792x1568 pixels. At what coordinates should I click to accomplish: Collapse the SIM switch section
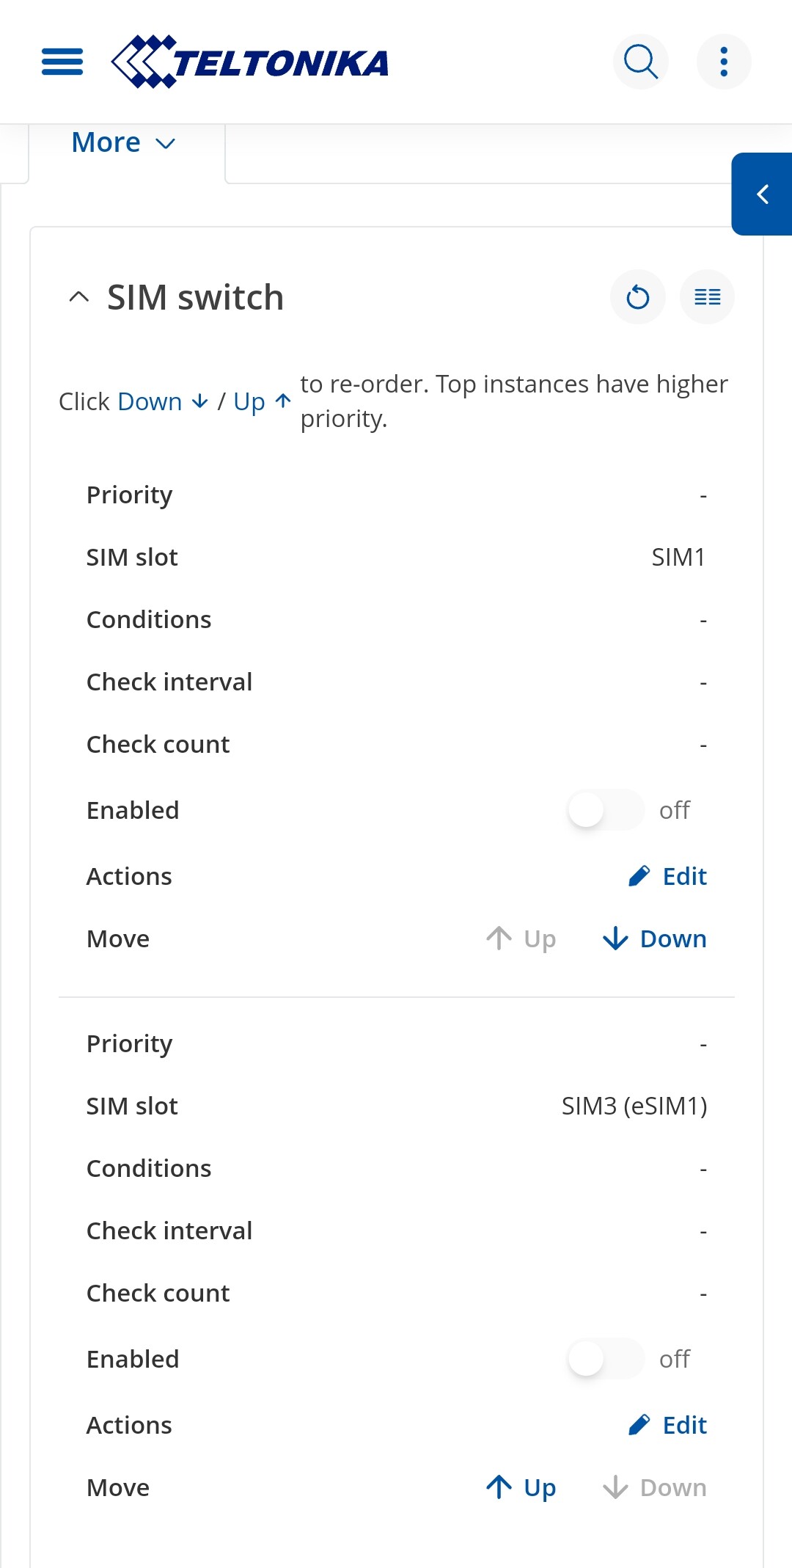tap(79, 297)
